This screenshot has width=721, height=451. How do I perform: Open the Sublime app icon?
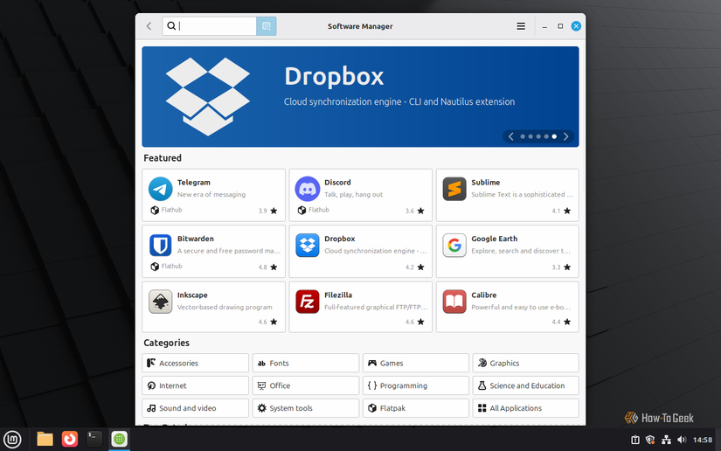(454, 189)
